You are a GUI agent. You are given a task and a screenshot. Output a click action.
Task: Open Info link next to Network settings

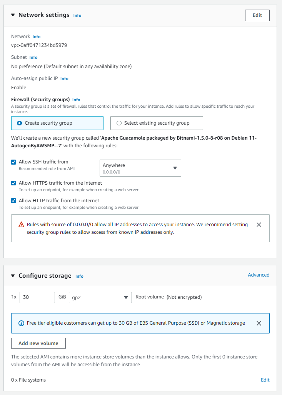77,15
